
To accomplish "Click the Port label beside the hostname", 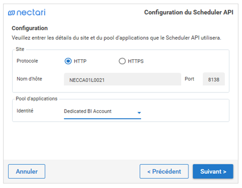I will tap(190, 79).
